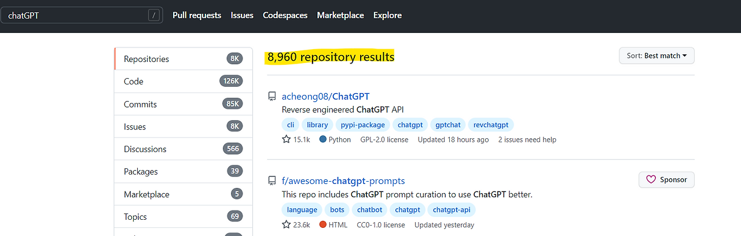Click Updated yesterday text

pos(445,224)
